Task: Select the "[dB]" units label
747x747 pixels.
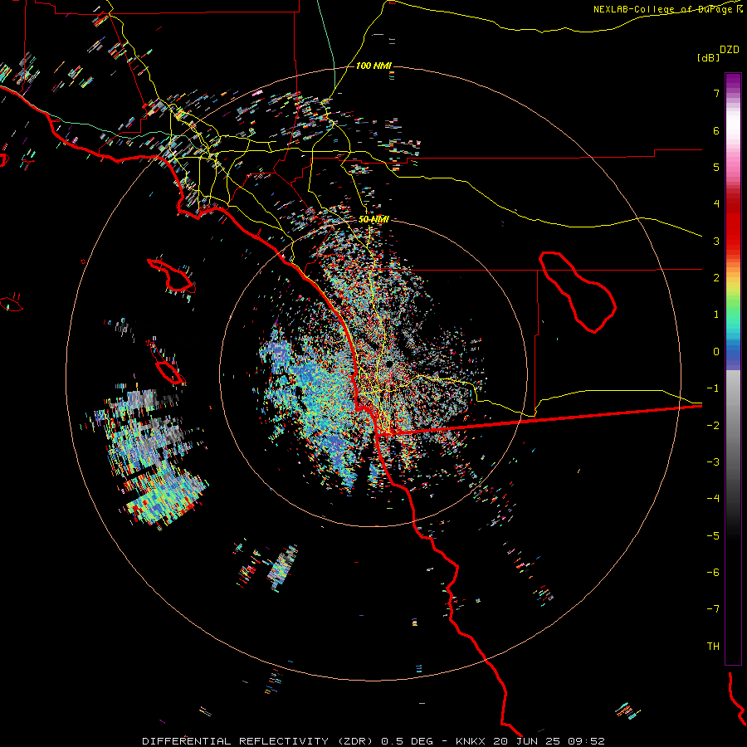Action: 708,57
